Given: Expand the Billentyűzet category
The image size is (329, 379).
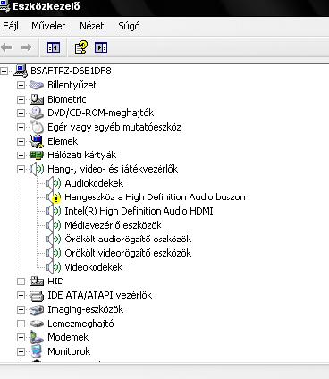Looking at the screenshot, I should coord(21,85).
